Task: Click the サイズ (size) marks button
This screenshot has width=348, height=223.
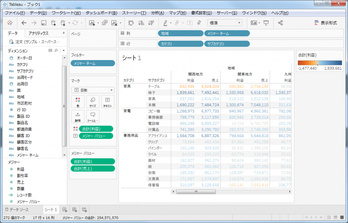Action: (92, 101)
